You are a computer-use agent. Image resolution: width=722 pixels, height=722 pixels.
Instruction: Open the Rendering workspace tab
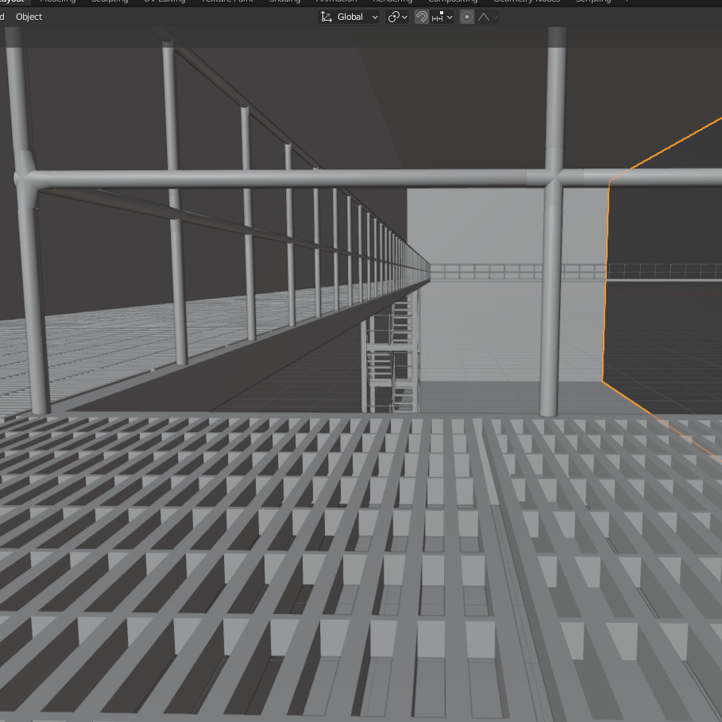(x=393, y=2)
